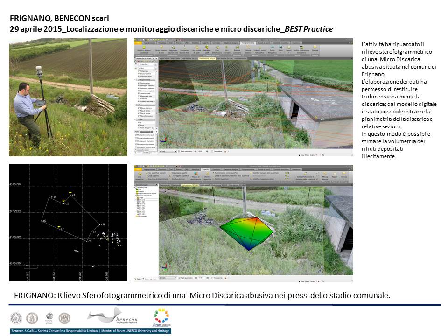
Task: Click point label c8 in plan view
Action: pos(103,224)
